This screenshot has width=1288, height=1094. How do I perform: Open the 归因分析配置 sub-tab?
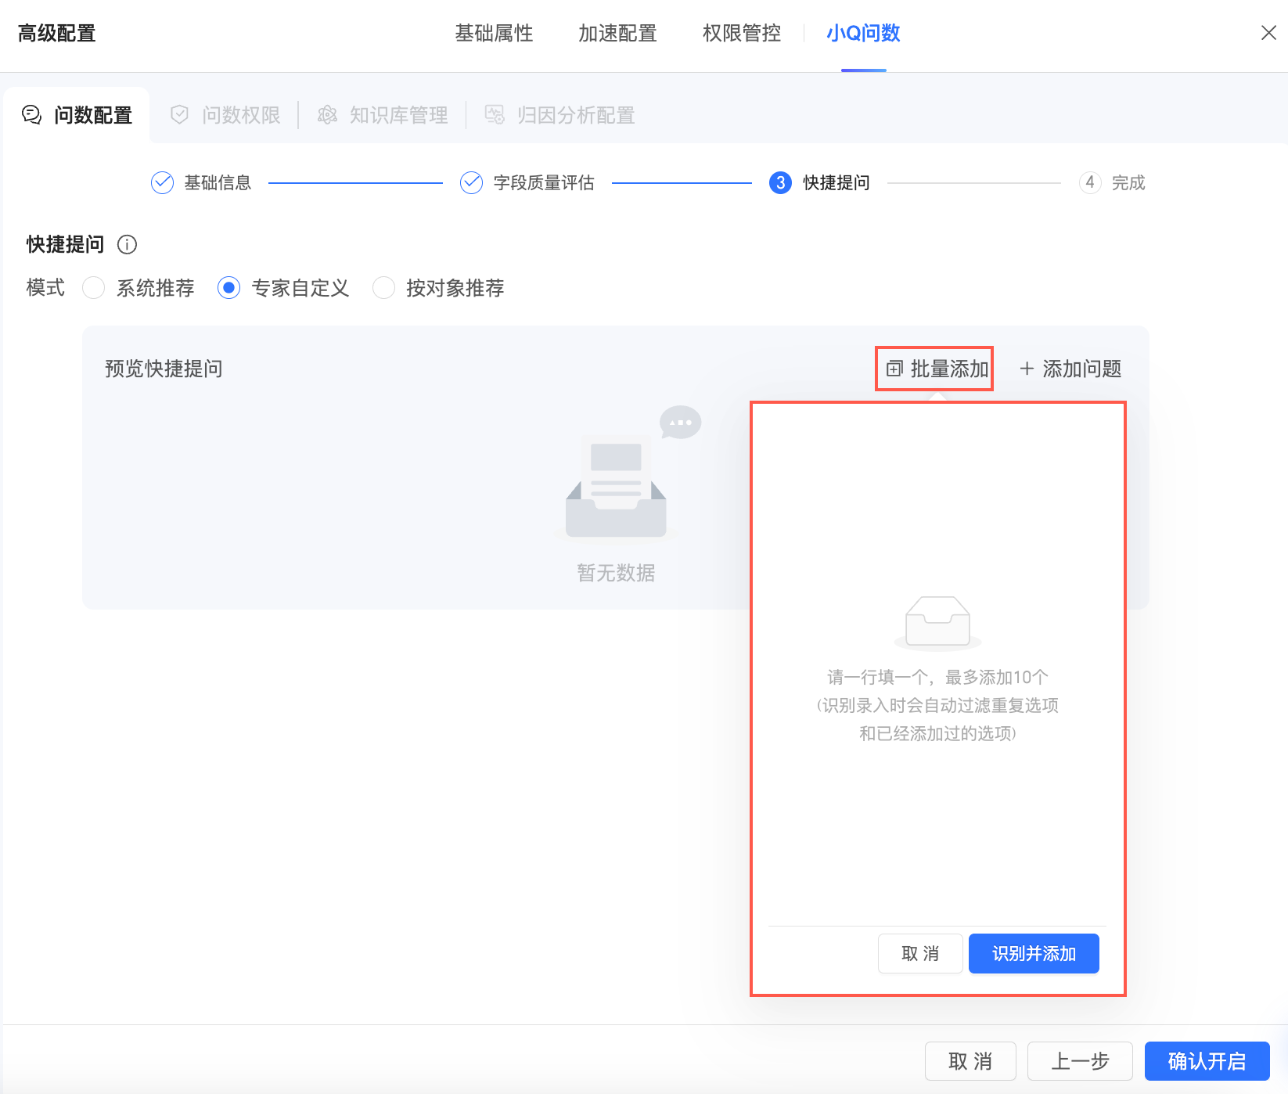(x=560, y=115)
